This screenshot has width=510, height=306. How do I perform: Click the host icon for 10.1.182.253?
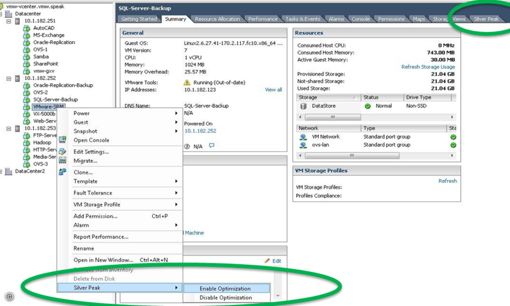(17, 128)
